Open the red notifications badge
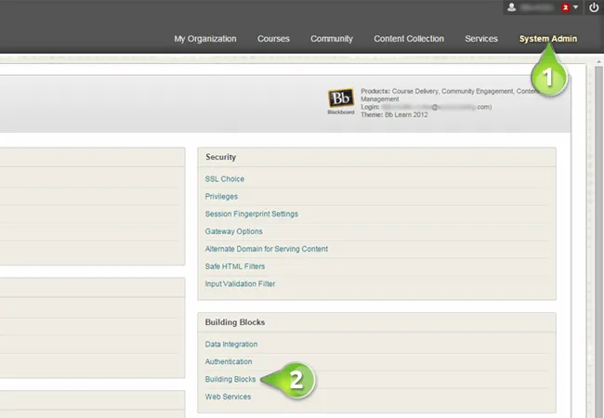Screen dimensions: 604x418 tap(565, 7)
